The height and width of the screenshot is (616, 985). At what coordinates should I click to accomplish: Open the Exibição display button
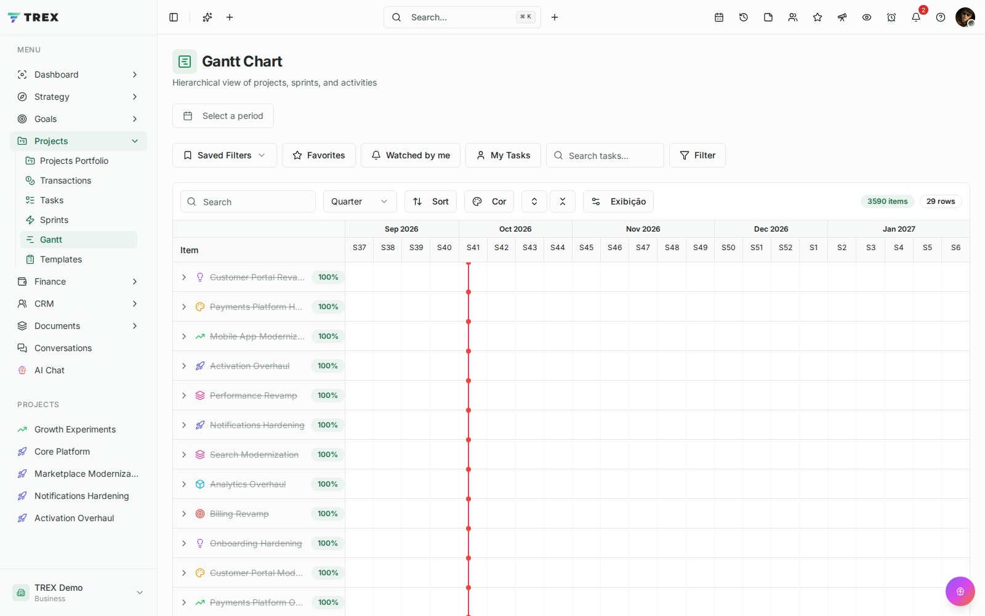[x=619, y=201]
